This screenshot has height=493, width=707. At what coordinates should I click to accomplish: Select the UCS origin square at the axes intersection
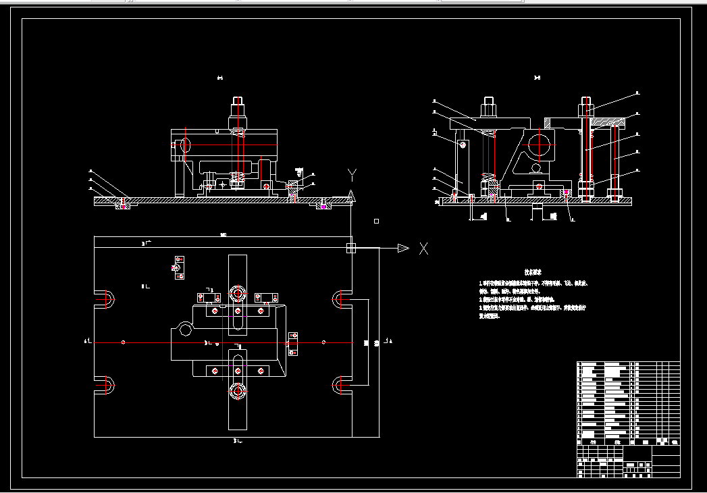351,248
